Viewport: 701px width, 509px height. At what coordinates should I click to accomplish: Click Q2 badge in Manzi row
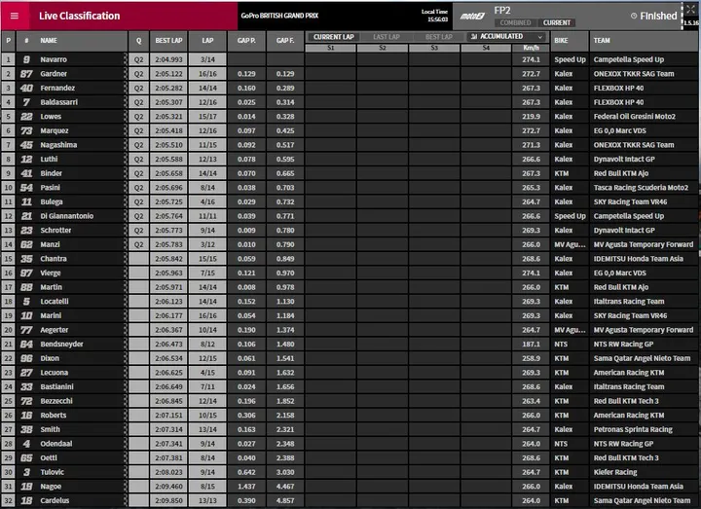pyautogui.click(x=138, y=244)
